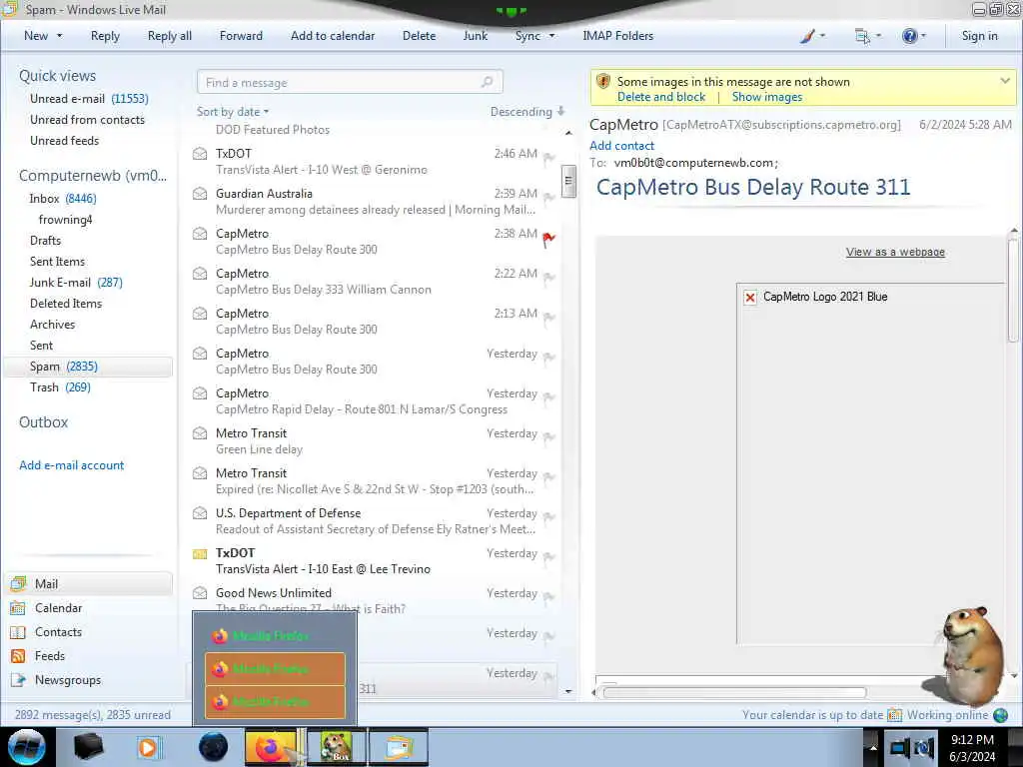1023x767 pixels.
Task: Collapse the image warning bar chevron
Action: point(1005,81)
